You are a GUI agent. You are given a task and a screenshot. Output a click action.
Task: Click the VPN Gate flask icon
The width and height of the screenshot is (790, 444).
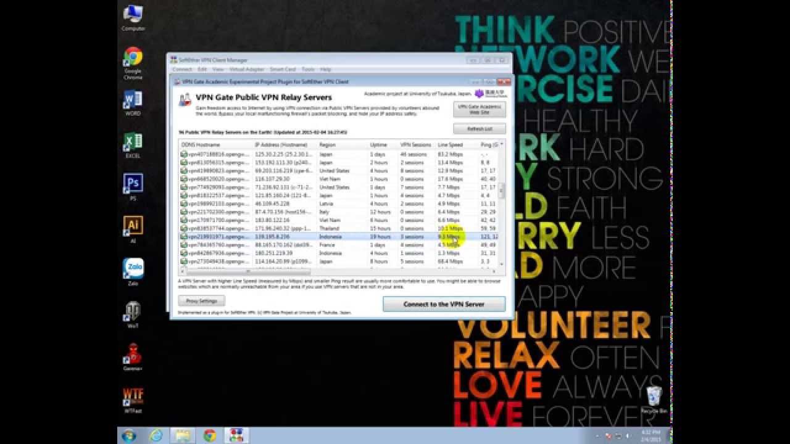click(185, 100)
